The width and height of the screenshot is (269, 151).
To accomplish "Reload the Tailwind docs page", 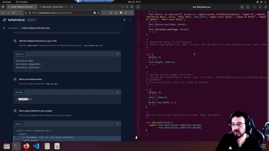I will (x=13, y=13).
